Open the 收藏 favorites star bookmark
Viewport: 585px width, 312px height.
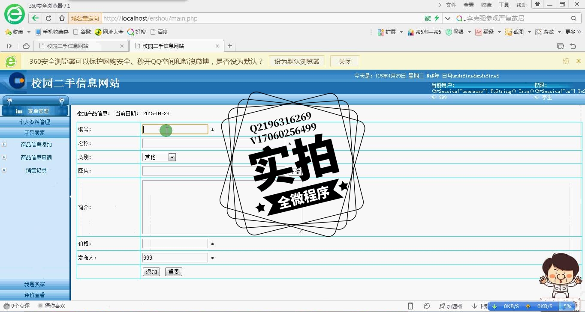[x=14, y=32]
